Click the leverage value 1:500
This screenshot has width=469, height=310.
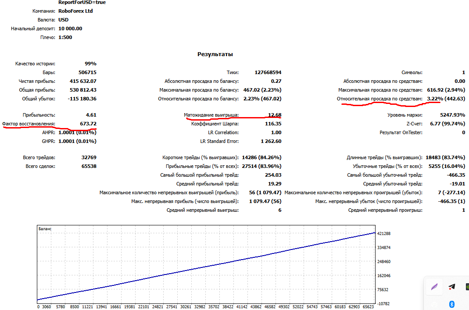65,37
